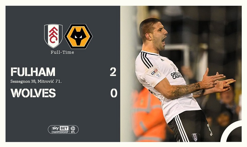The height and width of the screenshot is (147, 247).
Task: Click the Wolves hexagon wolf logo
Action: (78, 36)
